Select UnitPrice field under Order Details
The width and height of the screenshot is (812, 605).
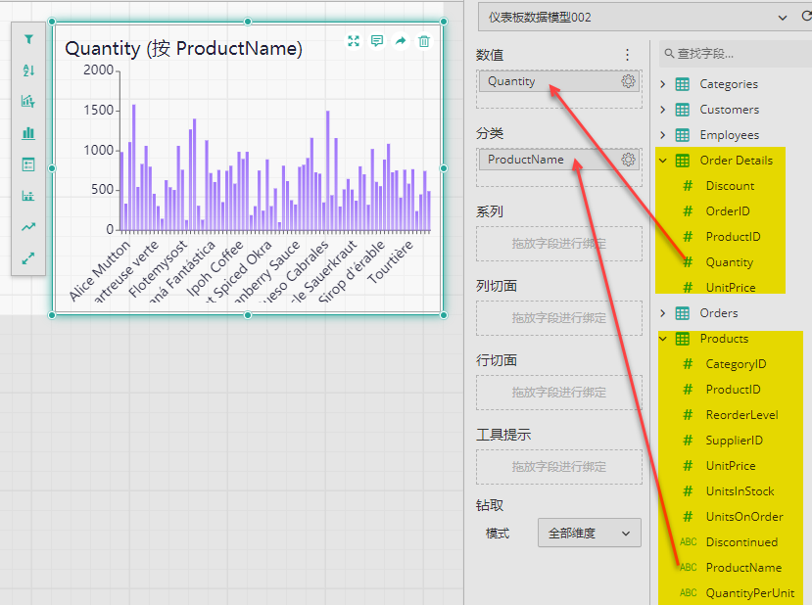click(x=731, y=287)
